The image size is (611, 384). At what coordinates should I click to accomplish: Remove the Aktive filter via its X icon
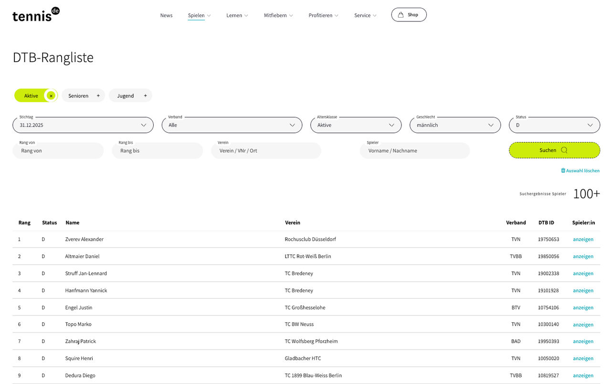(51, 96)
